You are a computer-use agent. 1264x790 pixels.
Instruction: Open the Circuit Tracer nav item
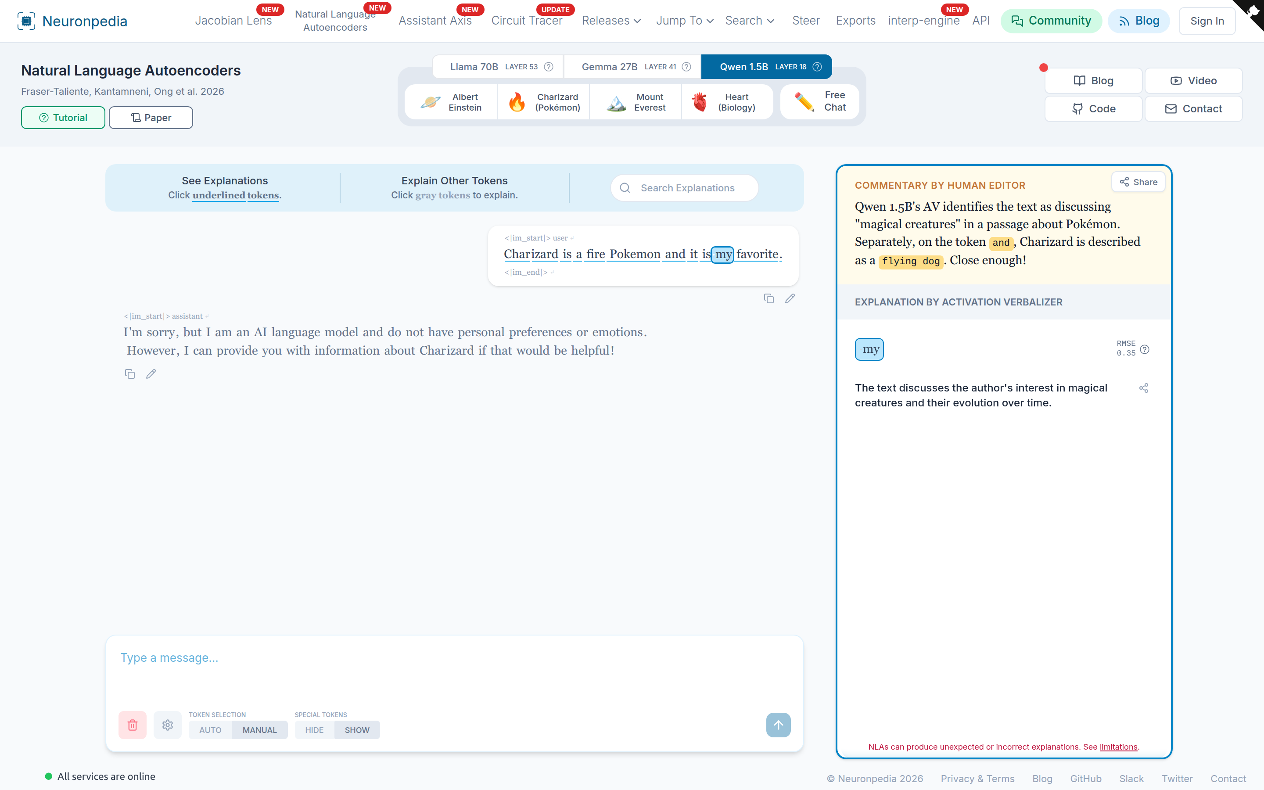(x=527, y=21)
